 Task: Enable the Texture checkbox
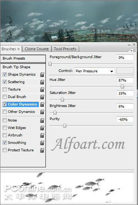click(x=4, y=89)
